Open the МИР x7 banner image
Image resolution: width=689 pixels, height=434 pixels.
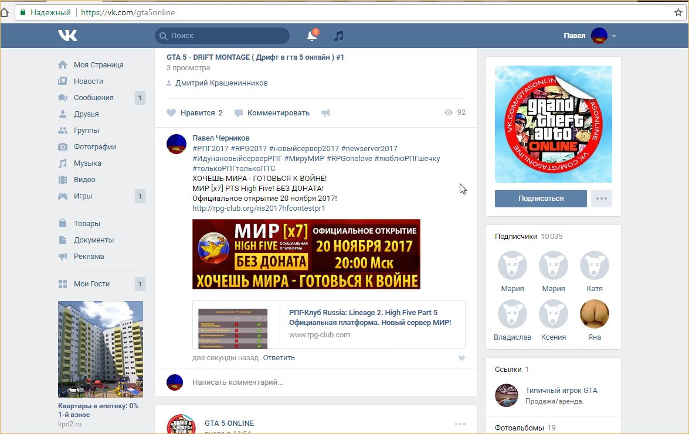coord(306,254)
